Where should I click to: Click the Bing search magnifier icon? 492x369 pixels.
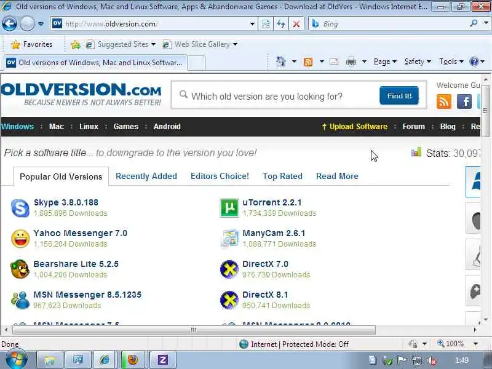point(474,23)
